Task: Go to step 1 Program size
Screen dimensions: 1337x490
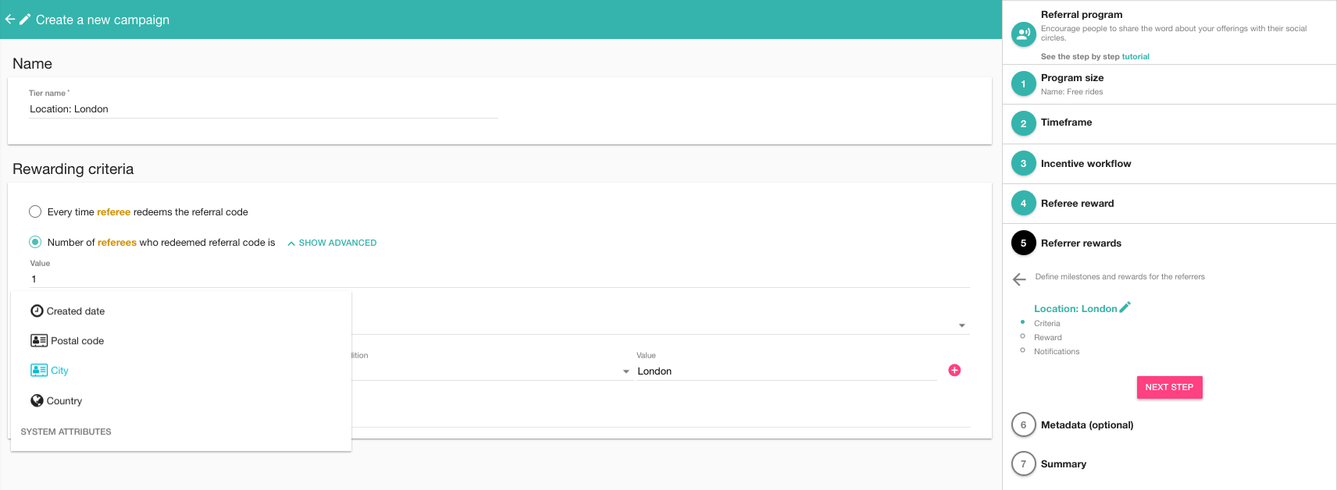Action: [1071, 78]
